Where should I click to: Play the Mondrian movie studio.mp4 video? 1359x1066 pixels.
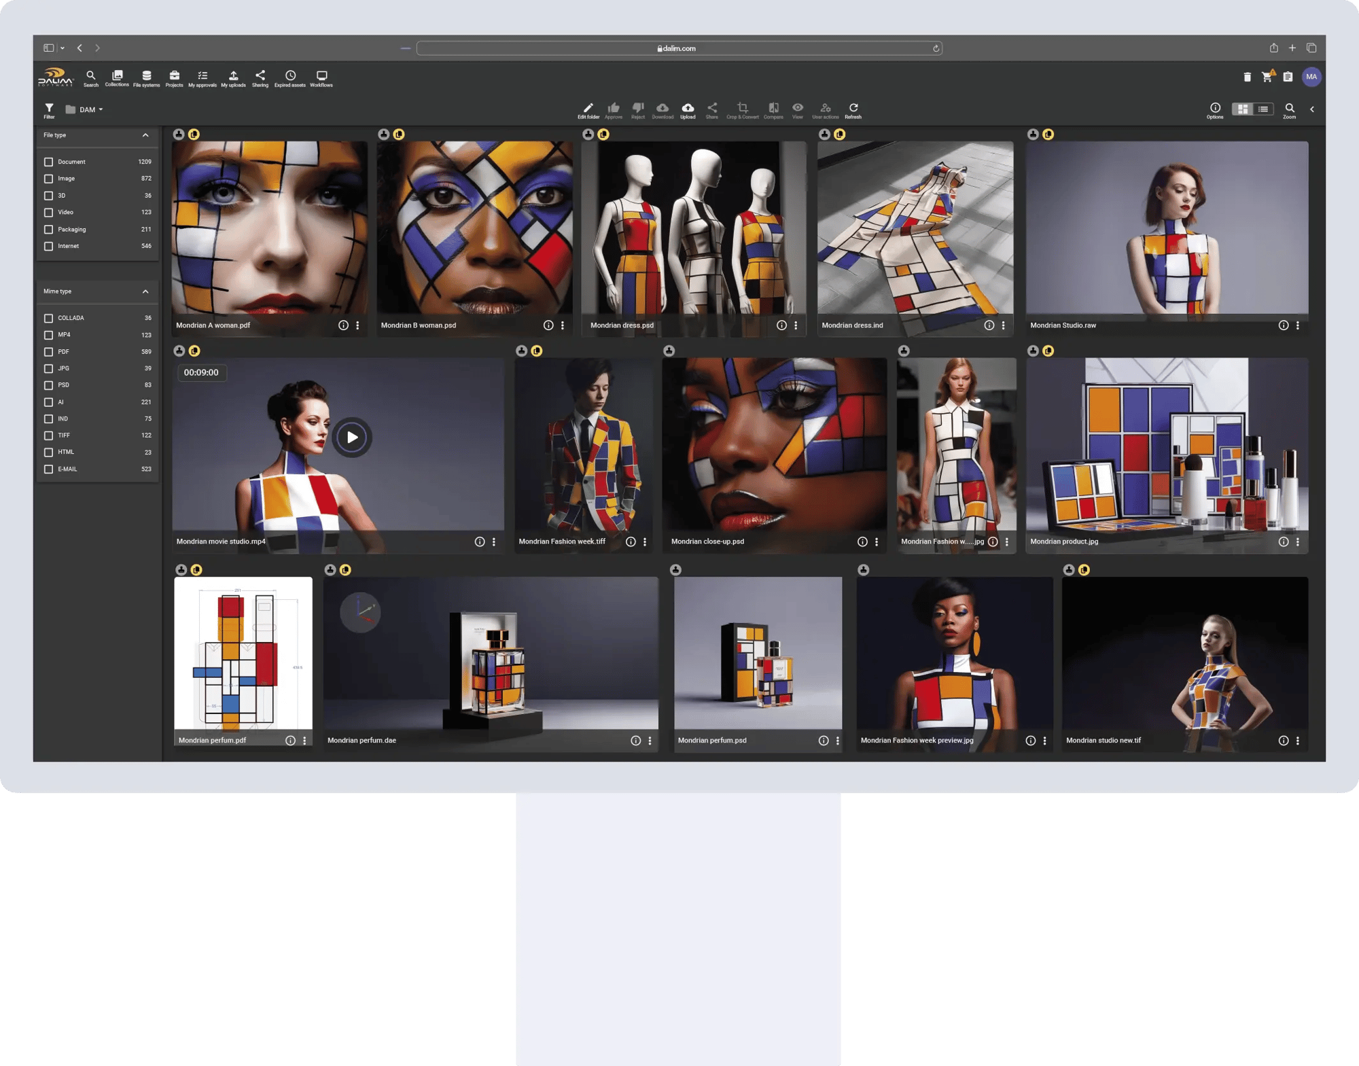point(351,437)
